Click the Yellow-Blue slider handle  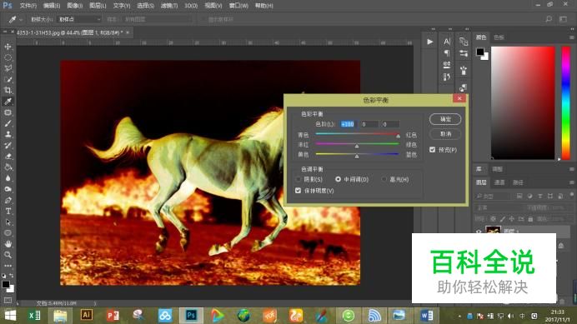pyautogui.click(x=357, y=157)
